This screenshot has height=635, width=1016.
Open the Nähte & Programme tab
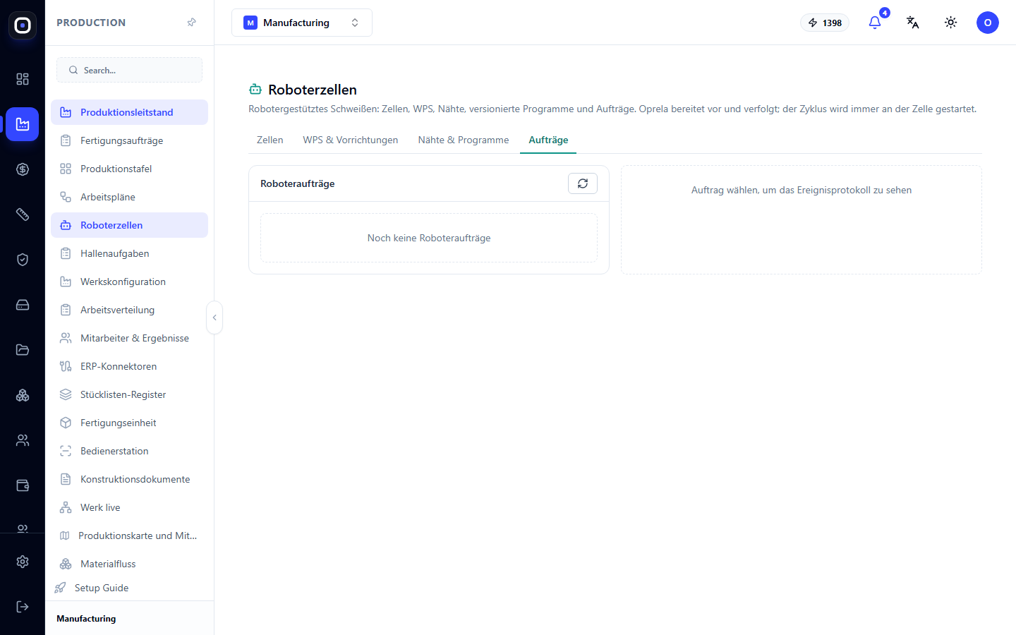(464, 140)
